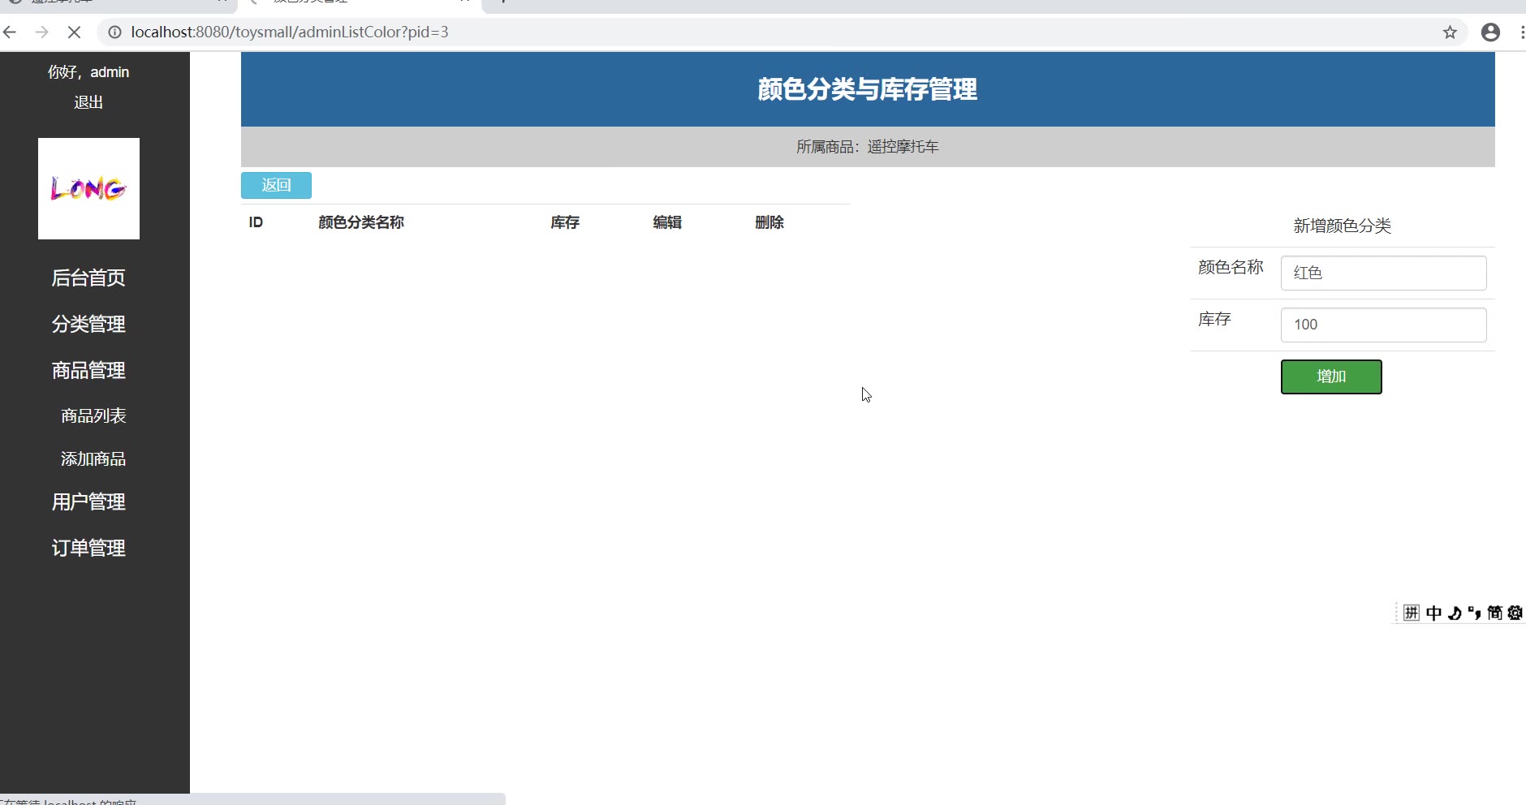This screenshot has height=805, width=1526.
Task: Log out via 退出 link
Action: [88, 102]
